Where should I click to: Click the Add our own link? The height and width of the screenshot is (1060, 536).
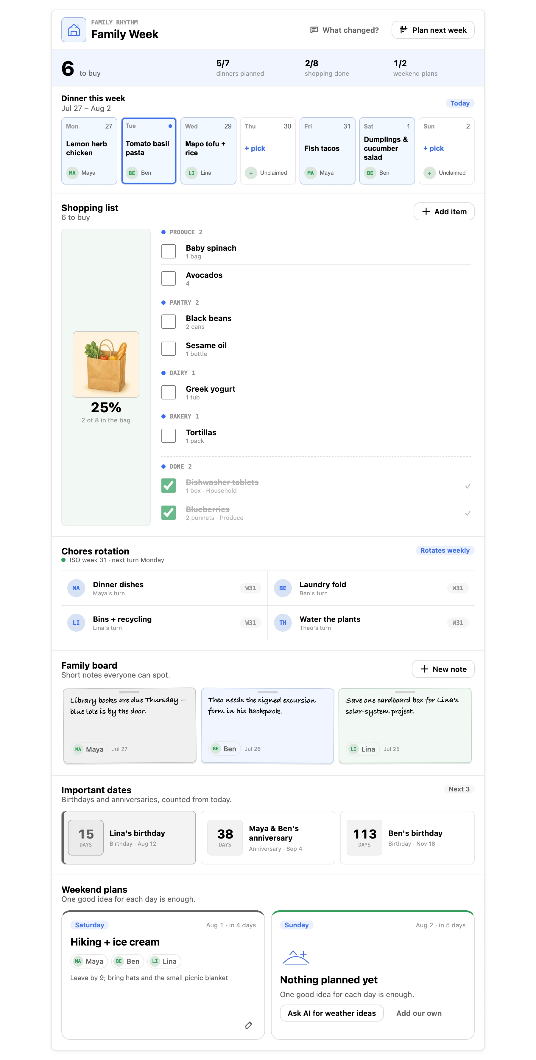(419, 1013)
